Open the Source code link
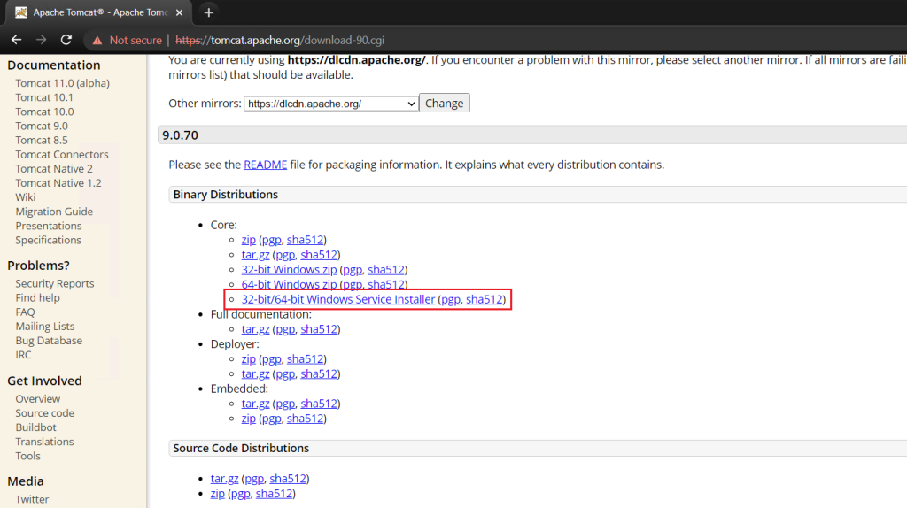Viewport: 907px width, 508px height. coord(45,413)
